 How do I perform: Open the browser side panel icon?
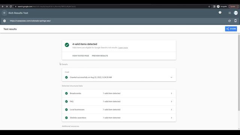(214, 7)
